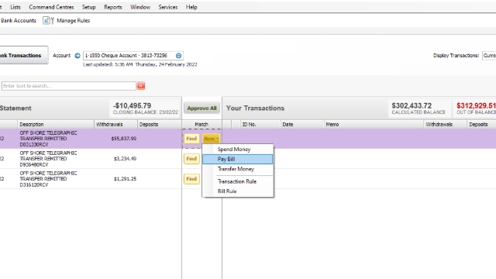Viewport: 496px width, 279px height.
Task: Click Find for the $1,291.25 row
Action: tap(191, 179)
